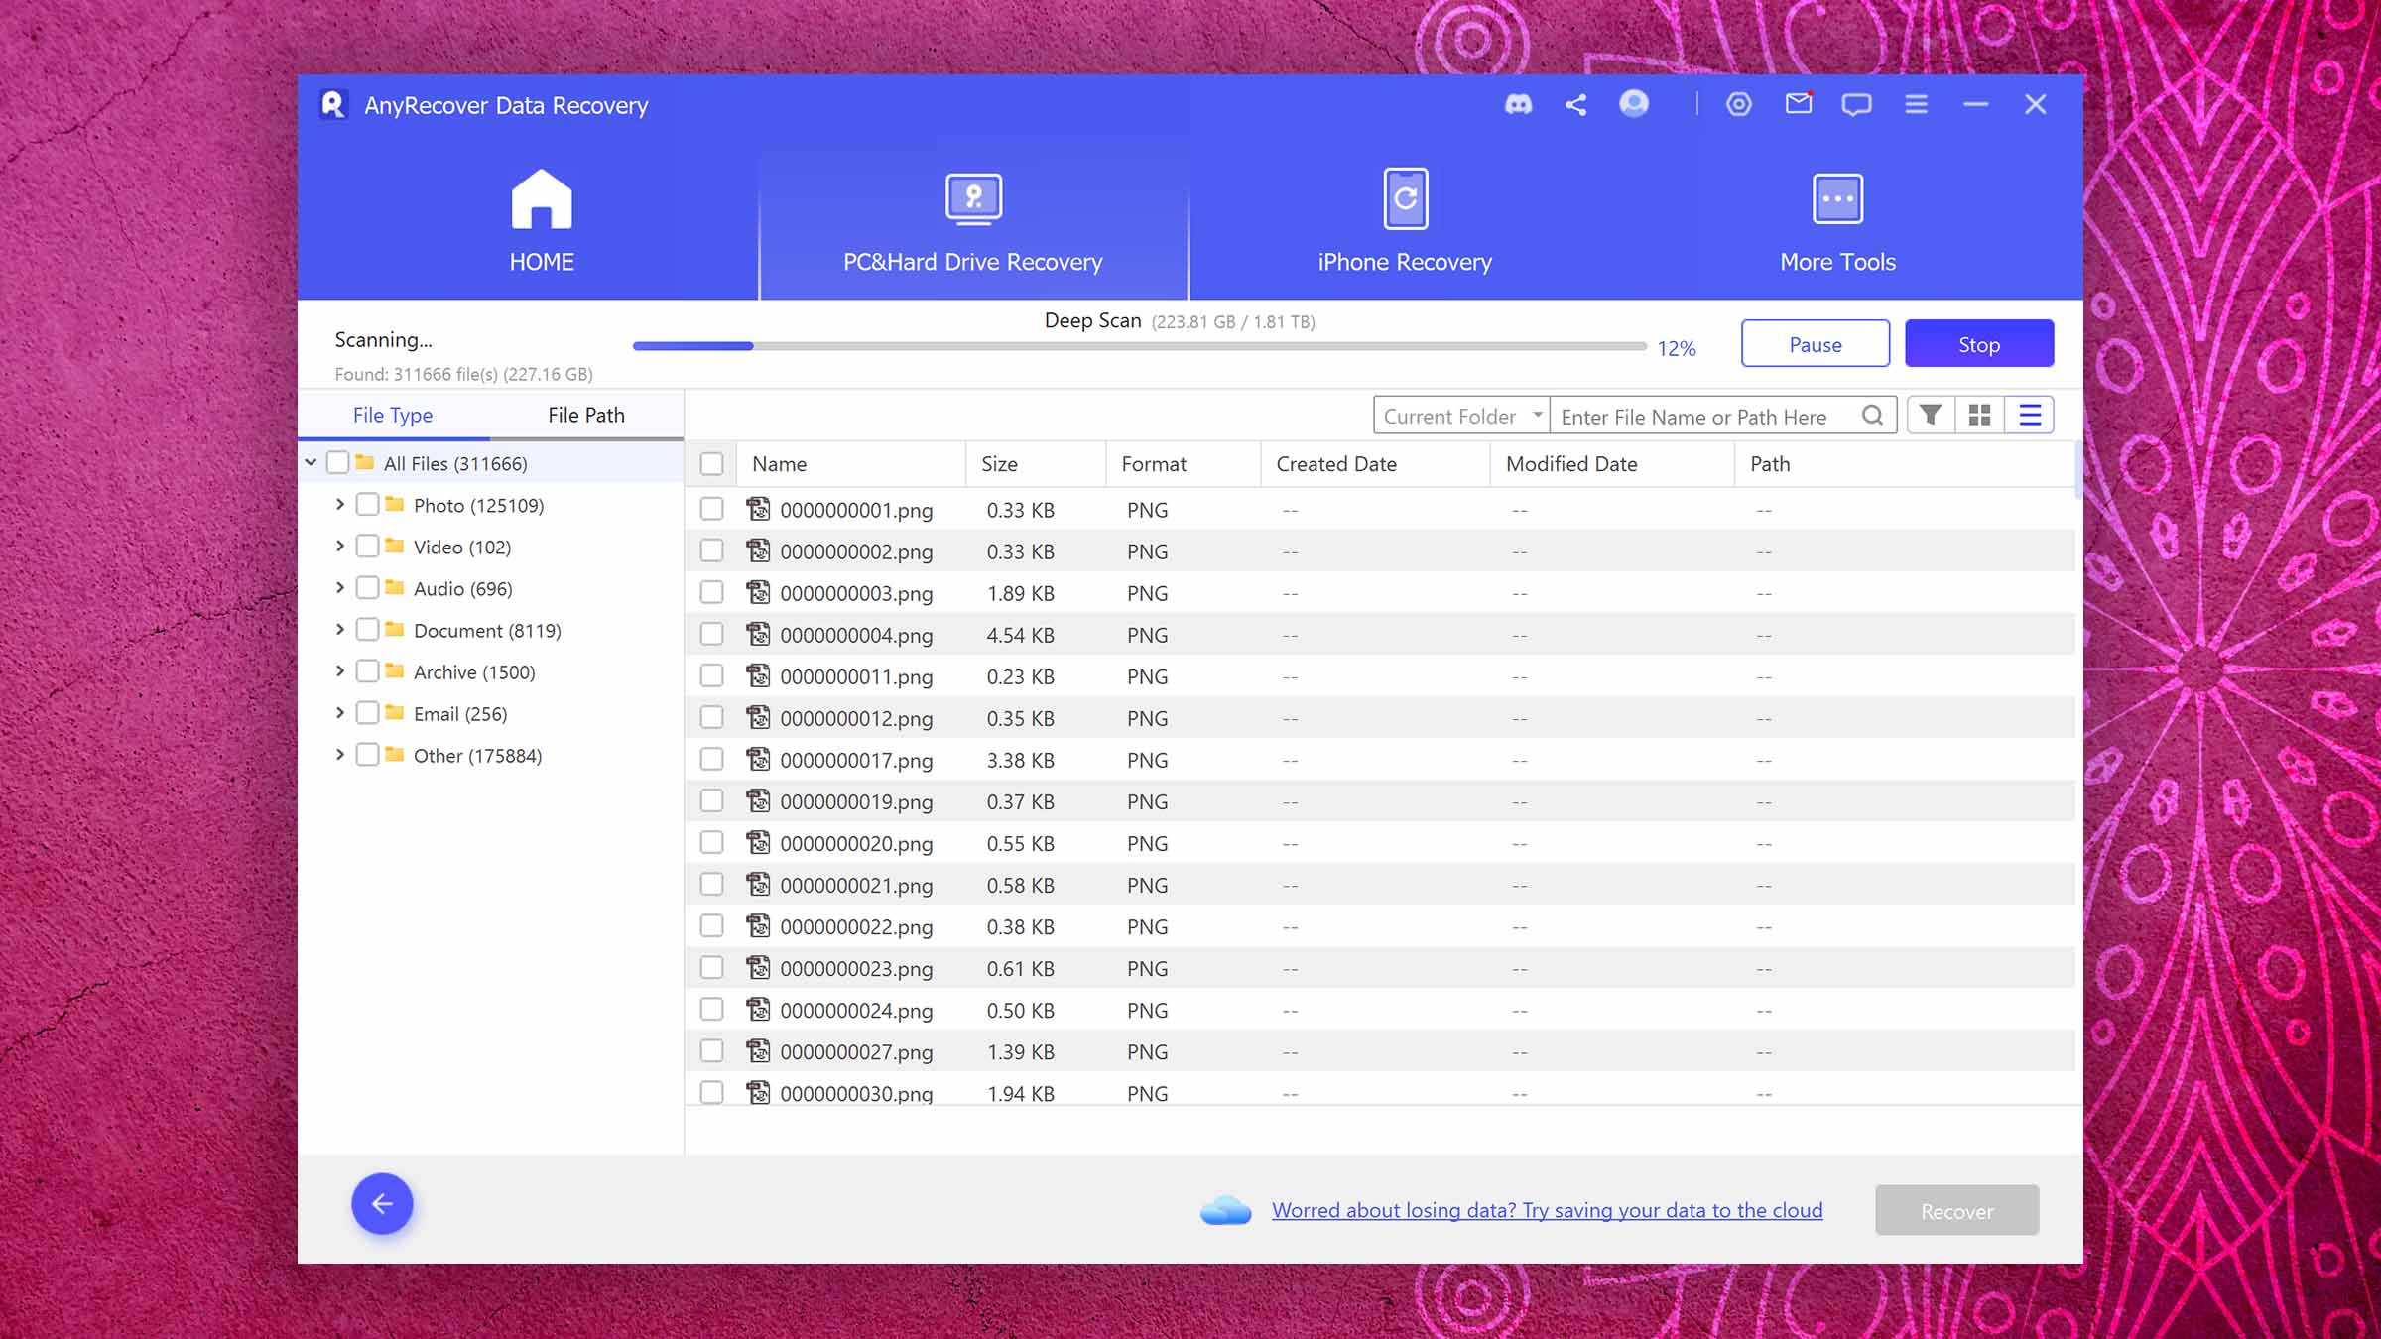Click file icon of 0000000001.png
This screenshot has height=1339, width=2381.
click(758, 509)
